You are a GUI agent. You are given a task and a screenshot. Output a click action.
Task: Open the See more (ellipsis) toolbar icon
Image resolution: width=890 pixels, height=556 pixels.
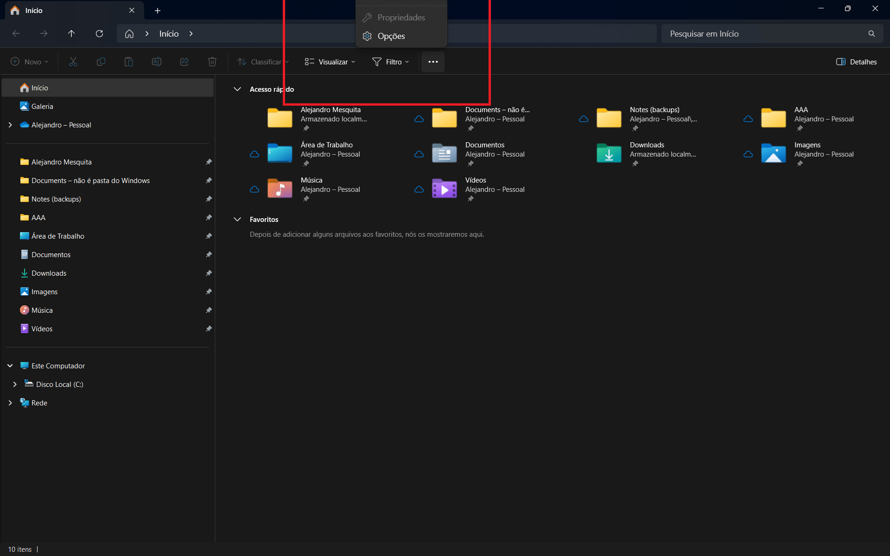tap(432, 62)
